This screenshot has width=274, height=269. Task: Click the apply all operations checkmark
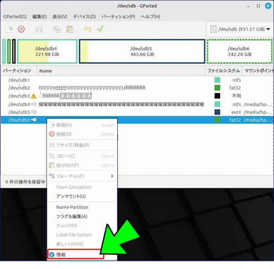(x=100, y=29)
